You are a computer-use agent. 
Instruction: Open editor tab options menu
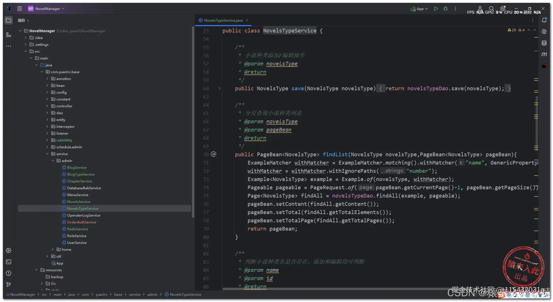533,20
